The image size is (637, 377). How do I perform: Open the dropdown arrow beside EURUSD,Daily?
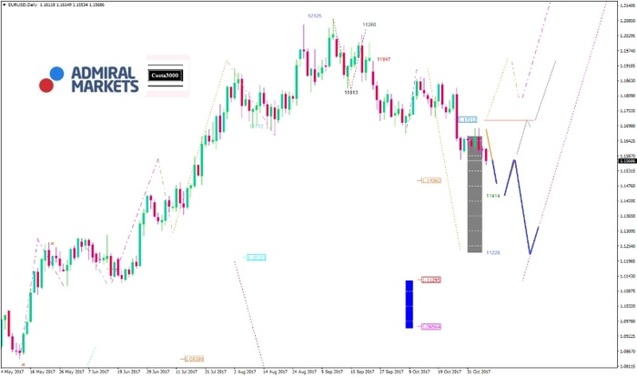(x=5, y=5)
